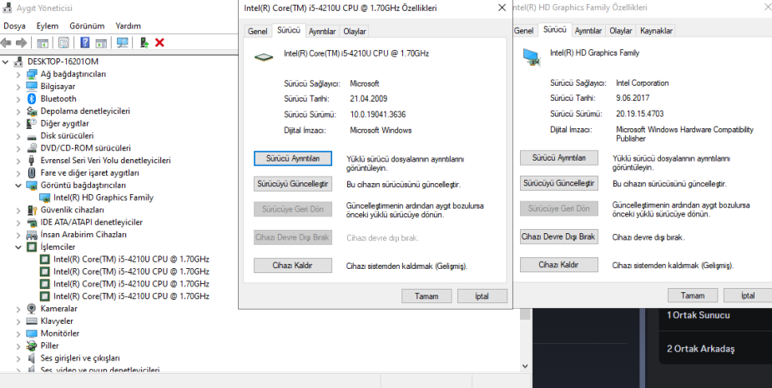This screenshot has height=388, width=772.
Task: Open the Yardım menu
Action: 128,26
